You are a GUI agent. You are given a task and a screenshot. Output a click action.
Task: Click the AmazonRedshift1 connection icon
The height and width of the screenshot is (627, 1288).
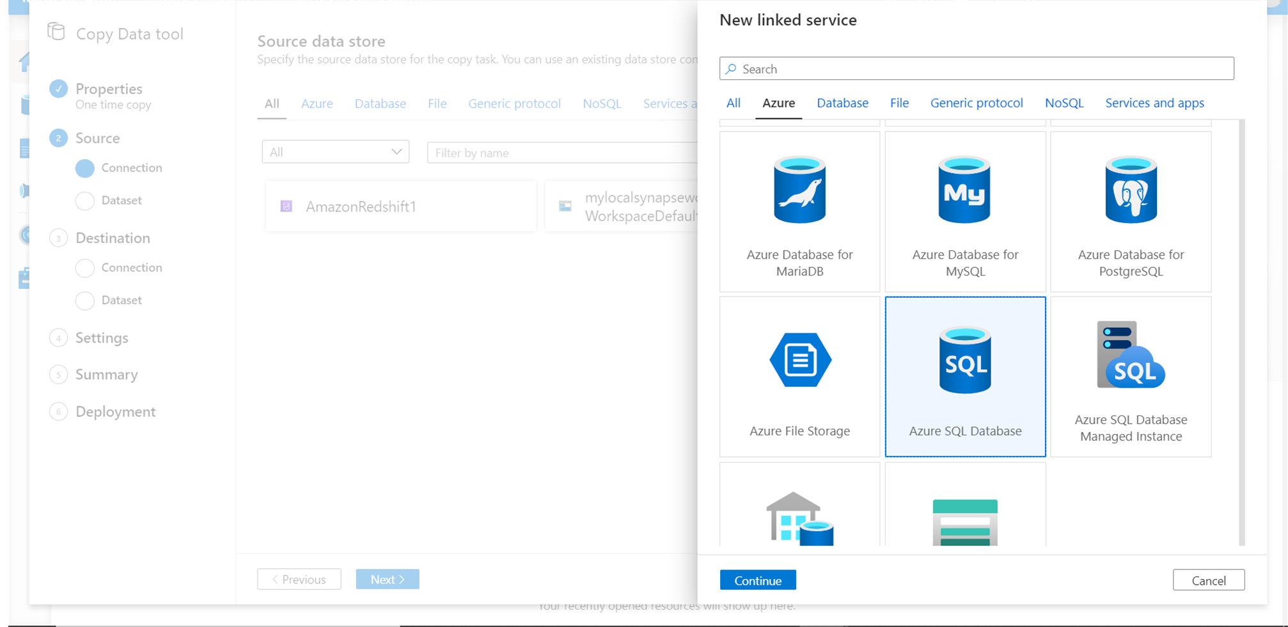(x=287, y=206)
